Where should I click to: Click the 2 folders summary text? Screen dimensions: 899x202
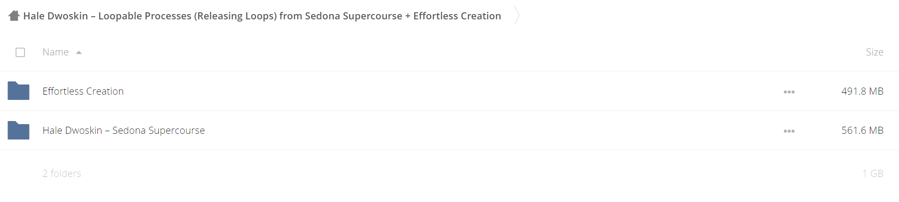[x=62, y=173]
